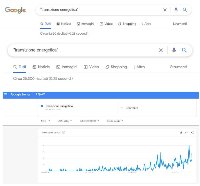Viewport: 200px width, 186px height.
Task: Open the Ricerca Google dropdown
Action: point(115,121)
